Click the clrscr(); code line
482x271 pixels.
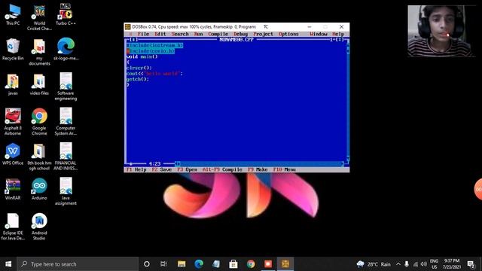click(139, 68)
